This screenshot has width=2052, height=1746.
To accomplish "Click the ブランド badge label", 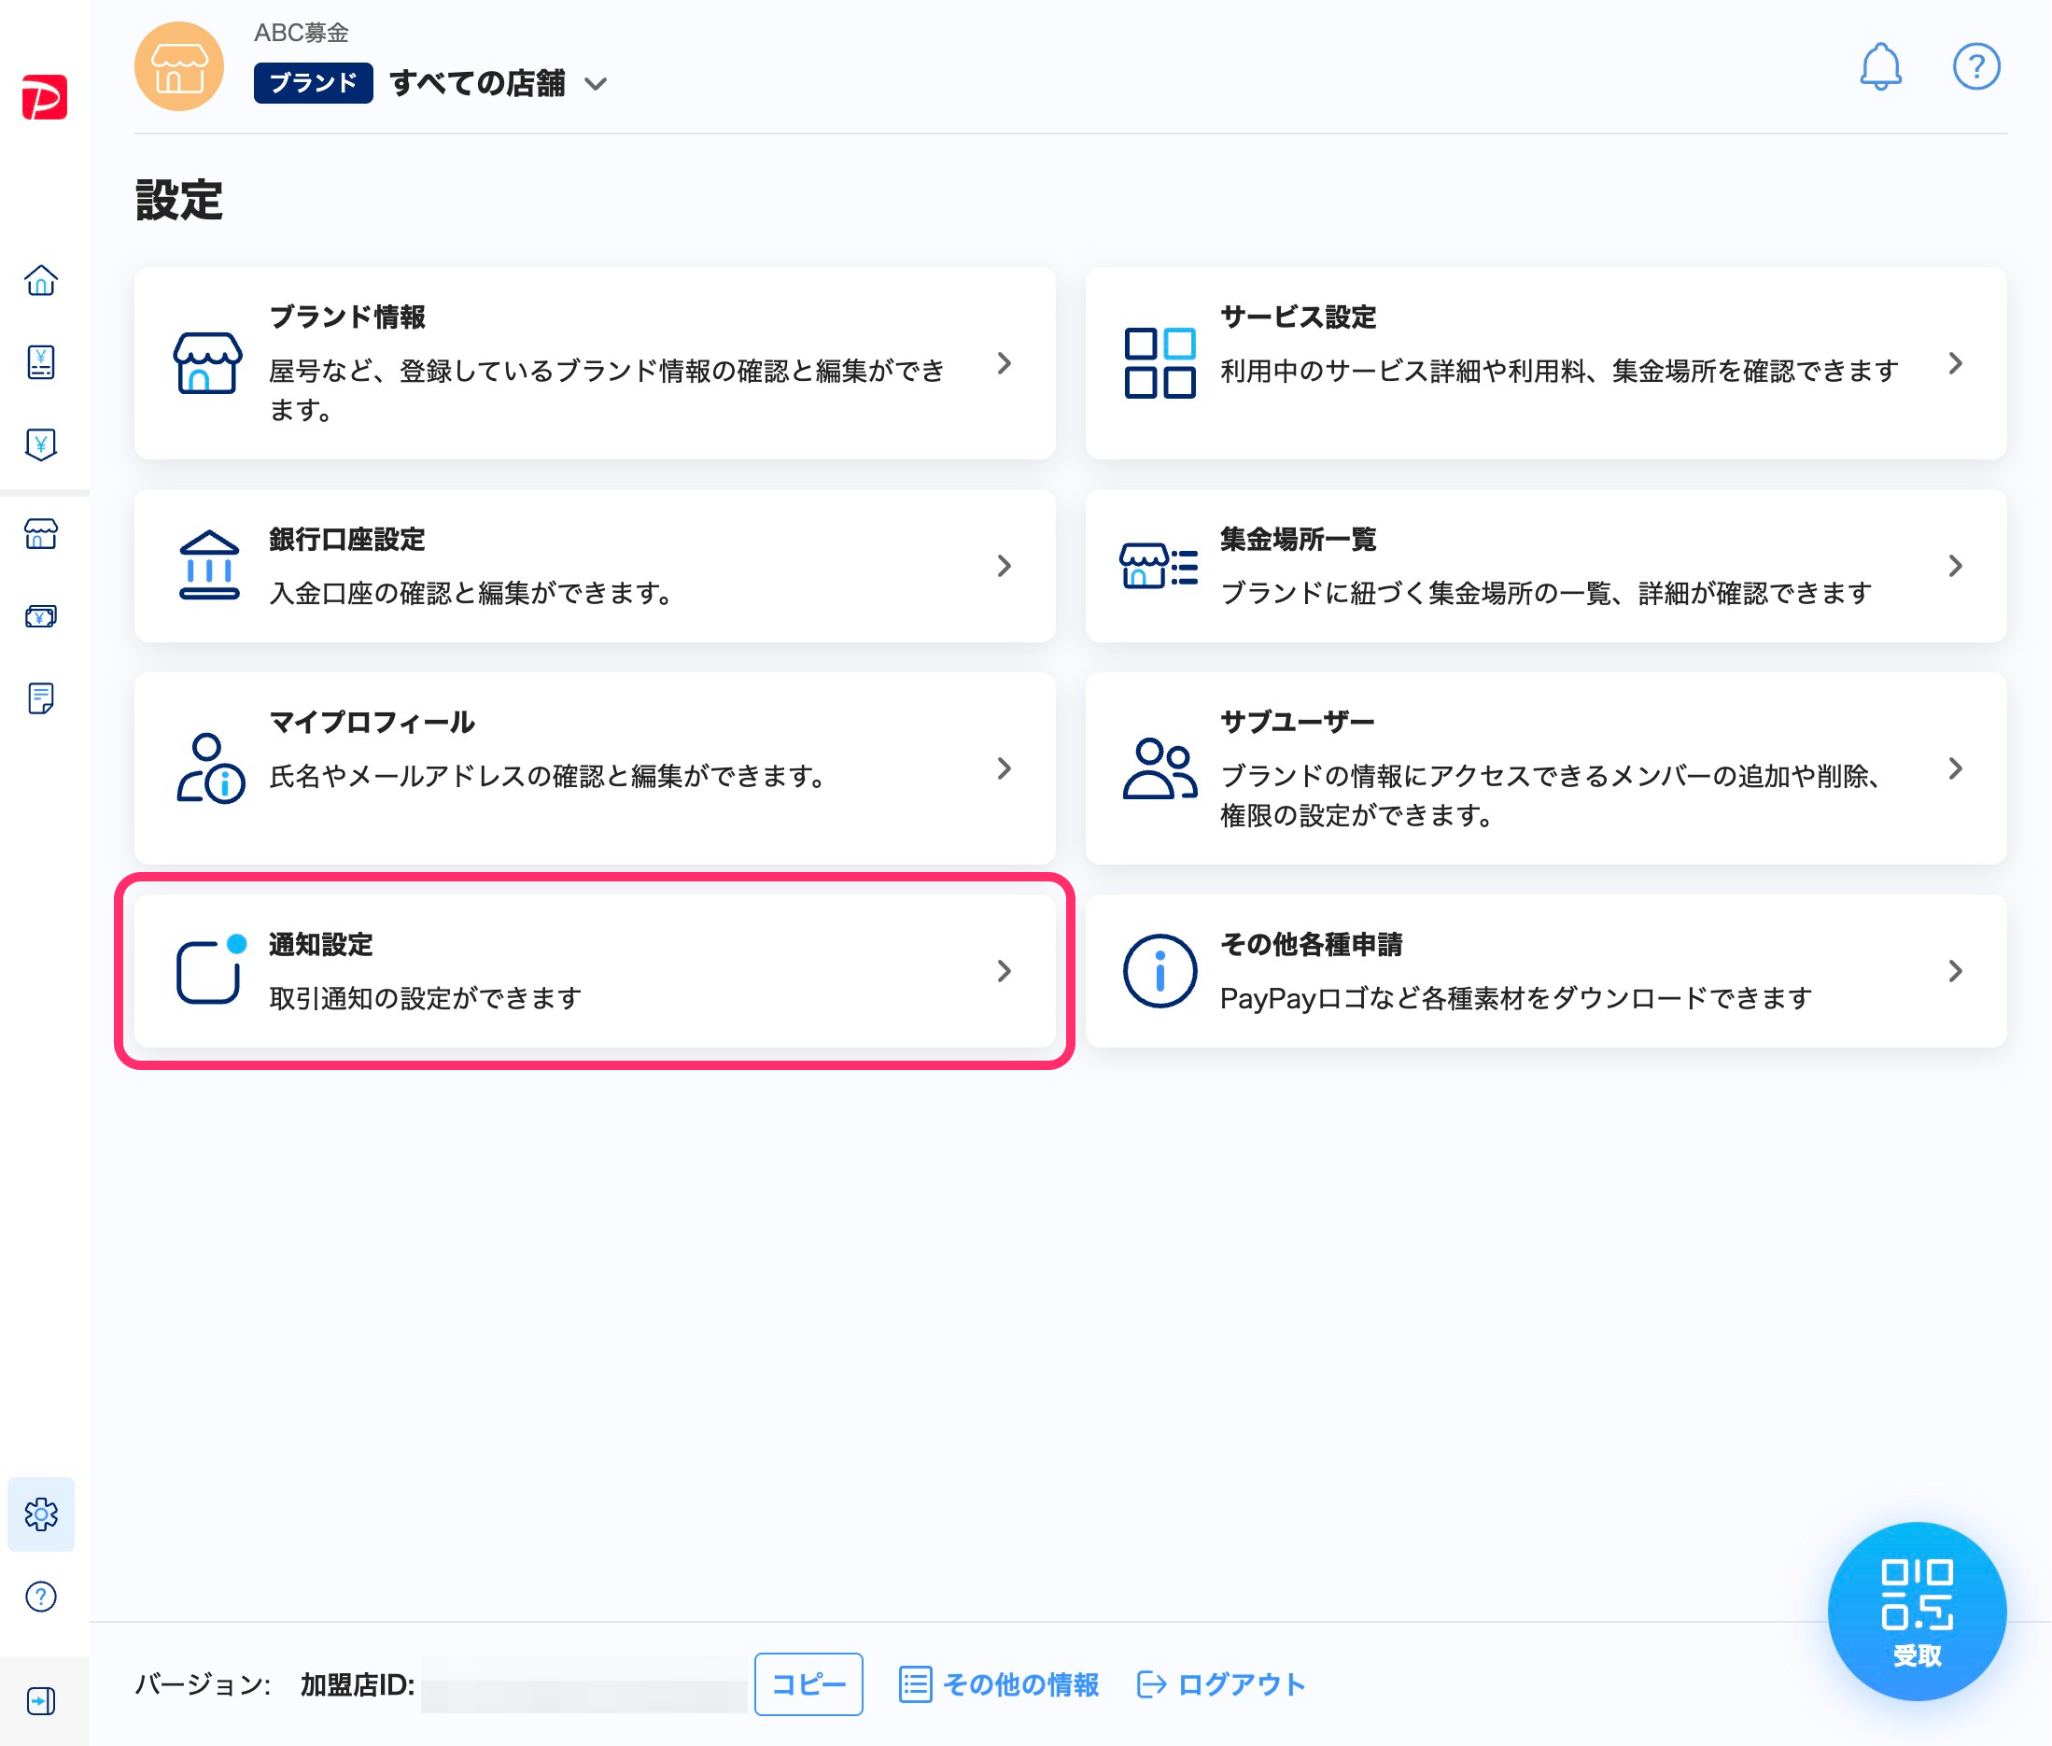I will [313, 82].
